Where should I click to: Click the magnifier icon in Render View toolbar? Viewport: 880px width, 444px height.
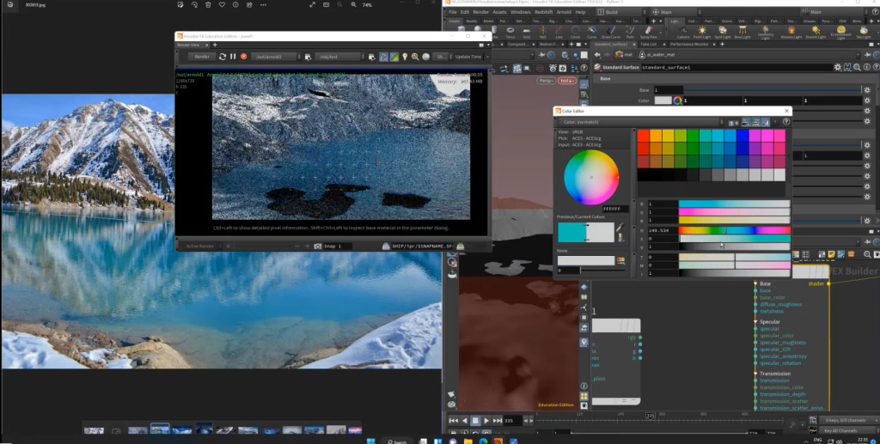point(415,57)
